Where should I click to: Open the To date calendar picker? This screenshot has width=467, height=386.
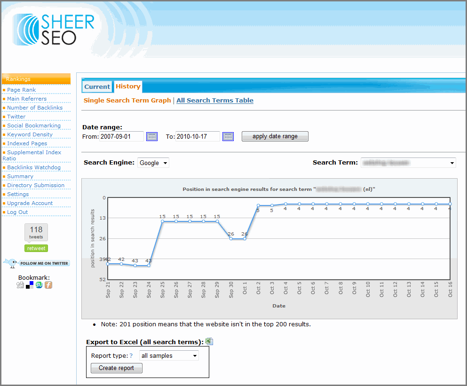228,136
